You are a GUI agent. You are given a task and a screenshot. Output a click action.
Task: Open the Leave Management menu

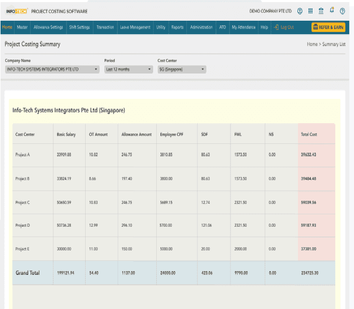click(135, 27)
